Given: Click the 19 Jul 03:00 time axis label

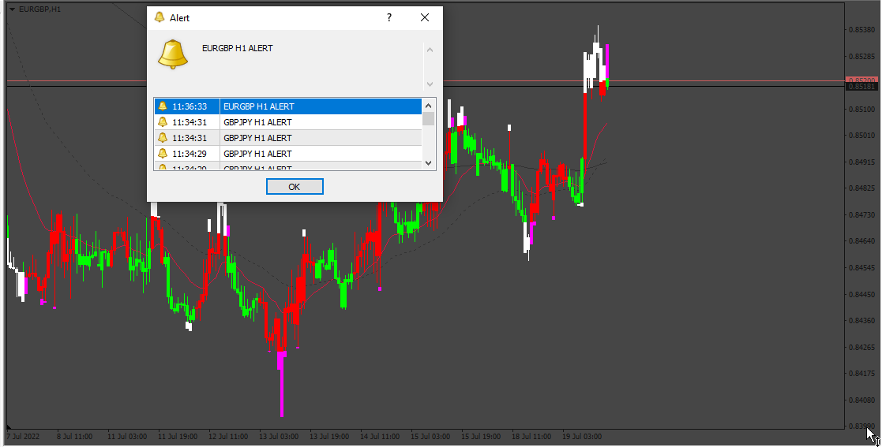Looking at the screenshot, I should pyautogui.click(x=582, y=436).
